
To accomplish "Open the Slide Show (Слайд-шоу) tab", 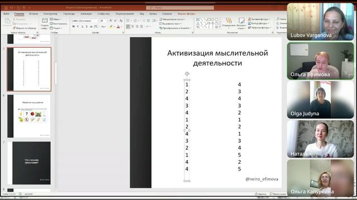I will click(x=104, y=14).
